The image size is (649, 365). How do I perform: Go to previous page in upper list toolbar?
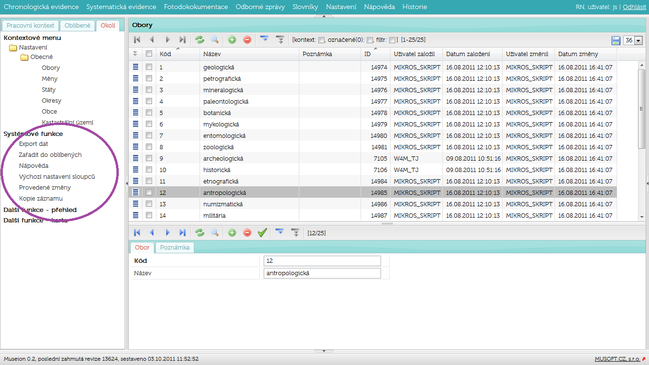[152, 40]
